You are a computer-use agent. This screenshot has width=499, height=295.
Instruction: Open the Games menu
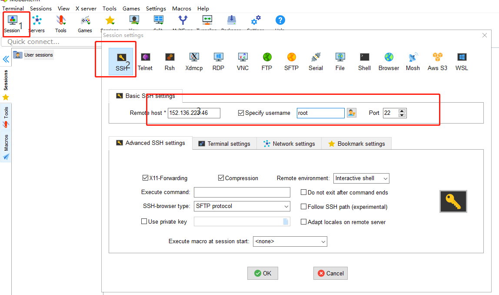131,9
